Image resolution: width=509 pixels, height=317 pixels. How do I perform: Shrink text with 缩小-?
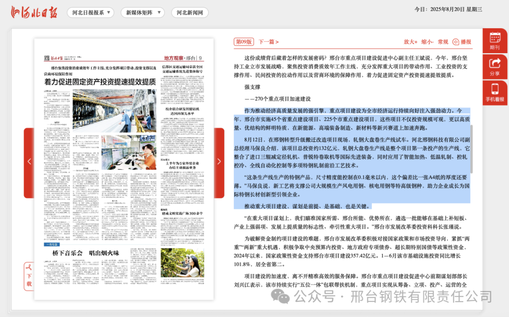click(427, 42)
